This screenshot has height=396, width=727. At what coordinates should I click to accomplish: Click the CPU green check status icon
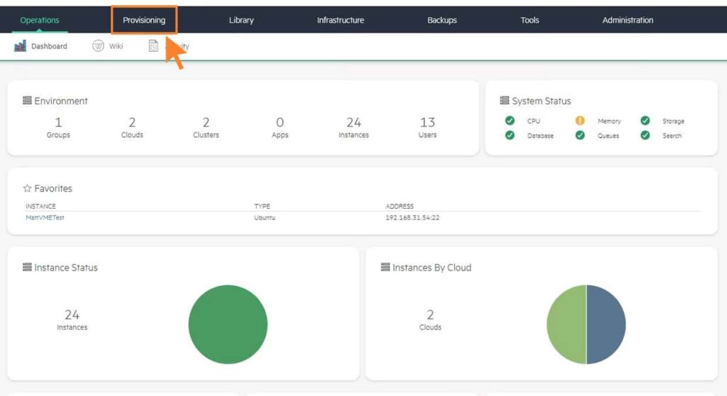[x=510, y=121]
